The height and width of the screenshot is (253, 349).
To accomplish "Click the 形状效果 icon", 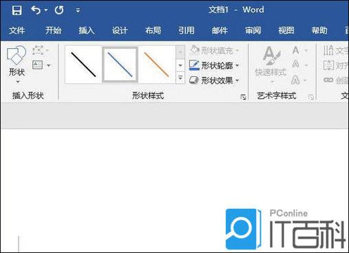I will click(x=194, y=80).
